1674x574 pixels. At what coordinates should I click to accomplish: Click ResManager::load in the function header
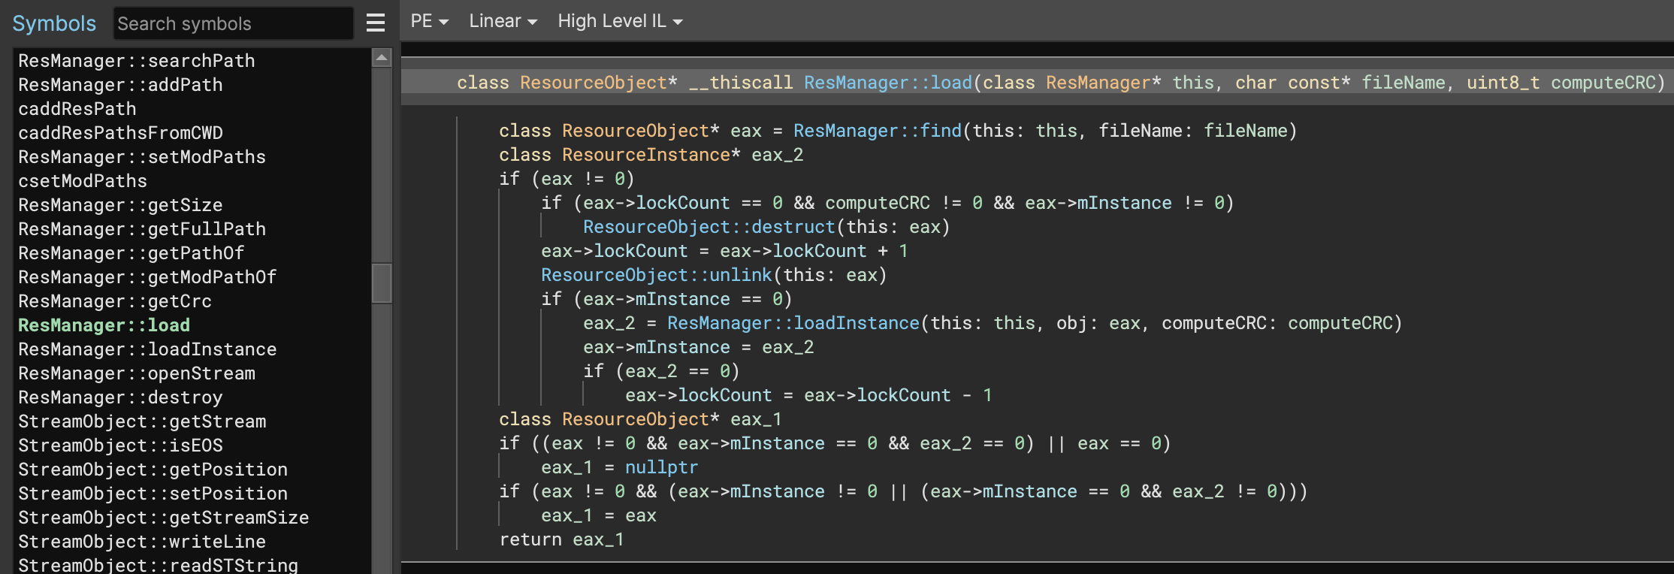[887, 83]
